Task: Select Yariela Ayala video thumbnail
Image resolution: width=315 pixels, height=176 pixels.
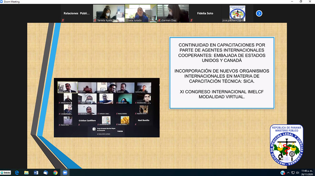Action: [109, 14]
